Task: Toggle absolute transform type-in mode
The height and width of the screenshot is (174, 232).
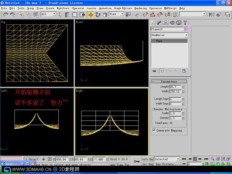Action: 50,159
